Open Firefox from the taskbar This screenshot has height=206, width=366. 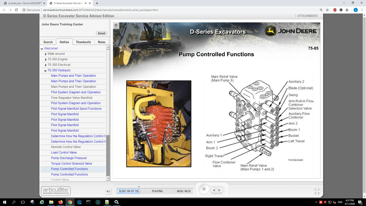coord(61,202)
